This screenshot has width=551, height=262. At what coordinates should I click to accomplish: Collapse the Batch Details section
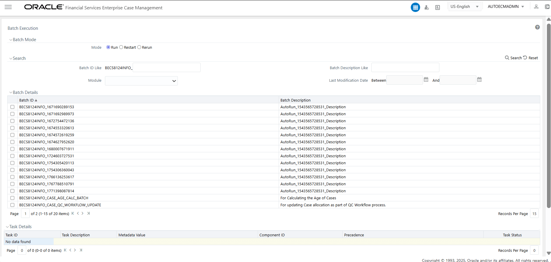(11, 92)
